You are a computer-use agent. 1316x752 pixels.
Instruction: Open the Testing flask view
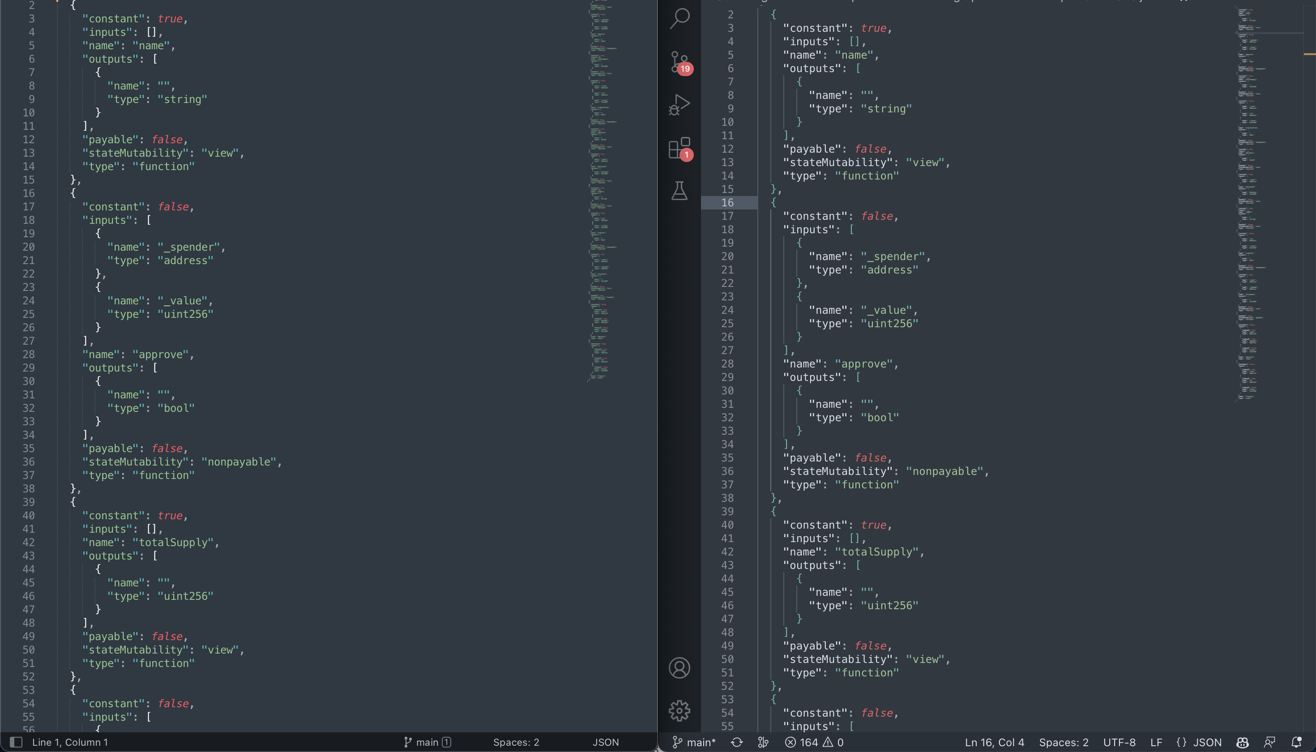[x=679, y=191]
